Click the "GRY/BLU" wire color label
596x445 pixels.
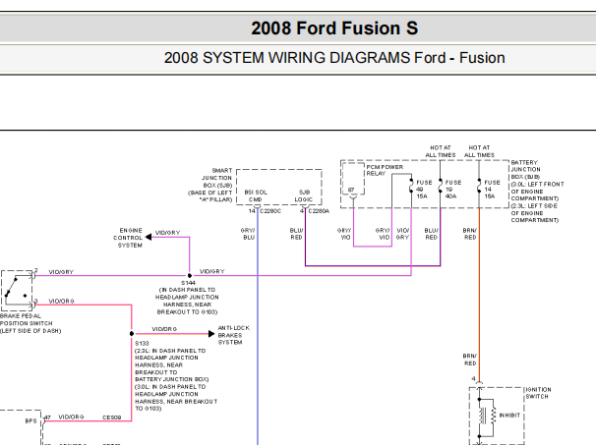tap(248, 234)
